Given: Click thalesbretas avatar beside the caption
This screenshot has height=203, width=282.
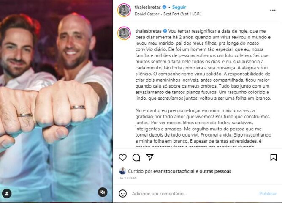Looking at the screenshot, I should pos(124,33).
